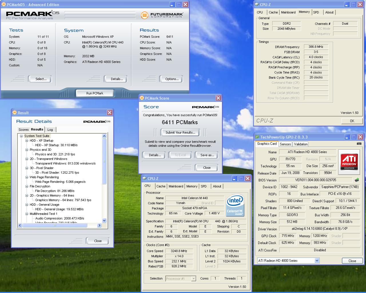This screenshot has height=293, width=366.
Task: Click the scroll right arrow in Result tree
Action: tap(99, 225)
